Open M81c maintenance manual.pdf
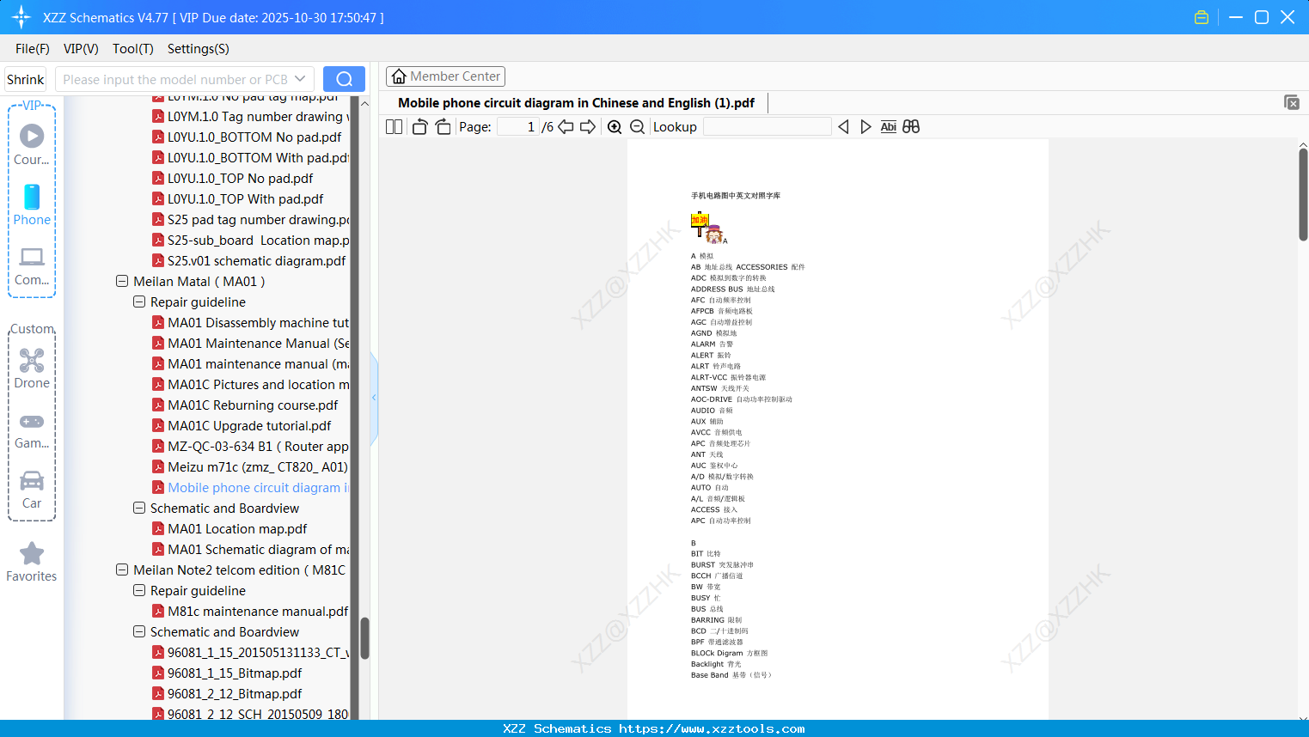 pyautogui.click(x=250, y=611)
